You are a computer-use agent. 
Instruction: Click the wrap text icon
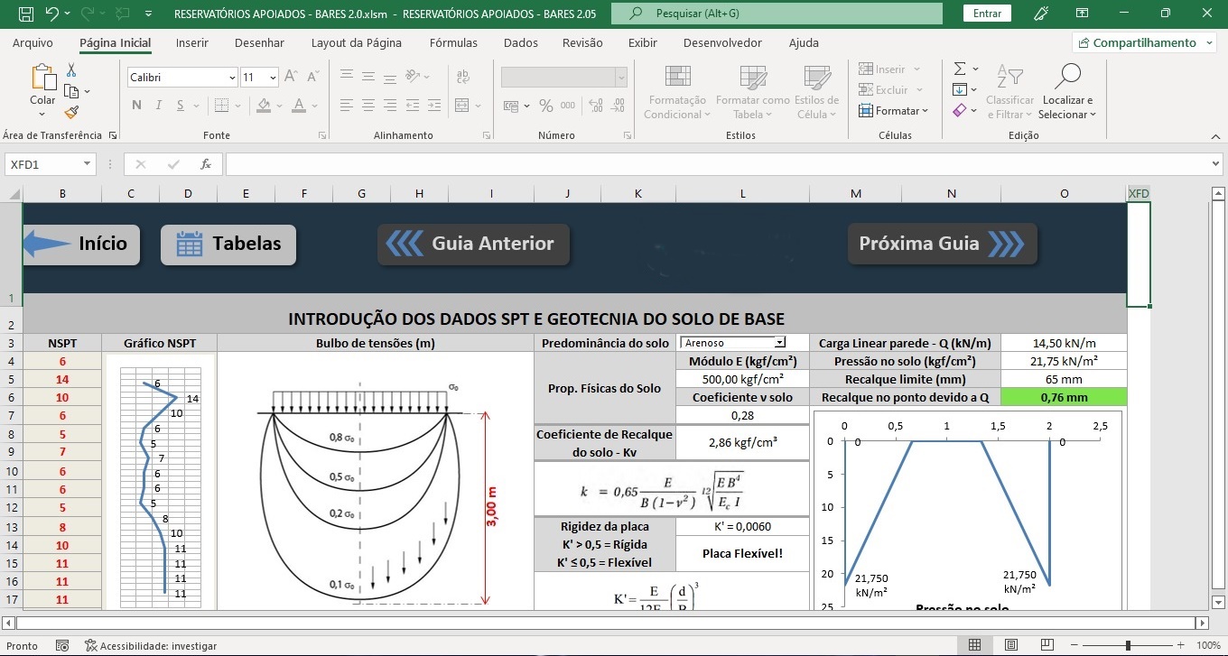(463, 78)
